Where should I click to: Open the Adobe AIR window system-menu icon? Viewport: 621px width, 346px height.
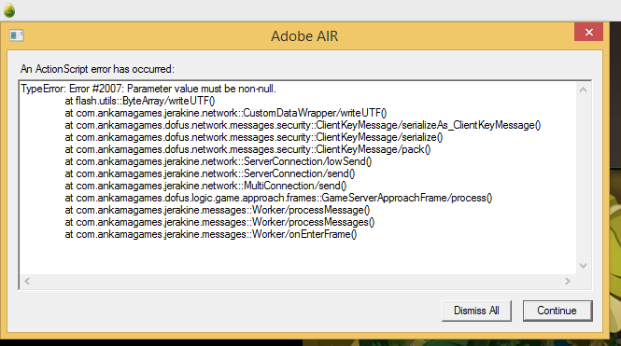click(x=17, y=35)
